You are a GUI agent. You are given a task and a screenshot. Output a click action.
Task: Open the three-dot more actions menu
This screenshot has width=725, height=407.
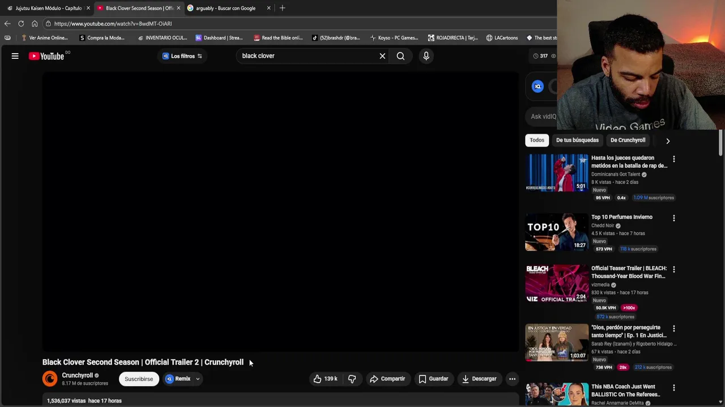(512, 379)
